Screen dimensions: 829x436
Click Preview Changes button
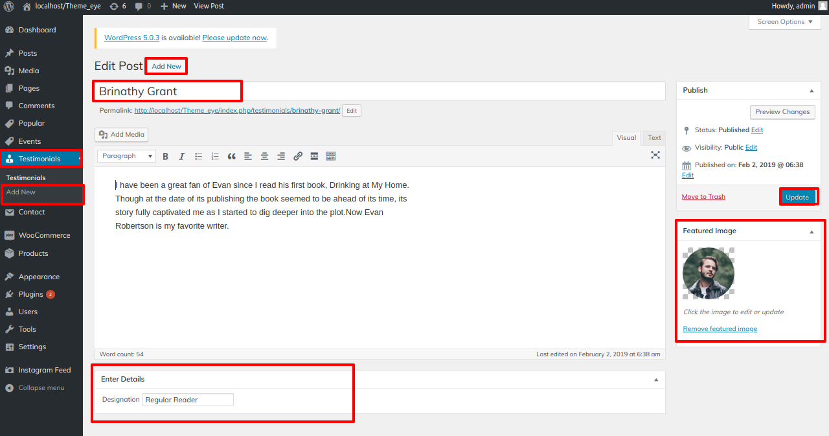pyautogui.click(x=782, y=112)
